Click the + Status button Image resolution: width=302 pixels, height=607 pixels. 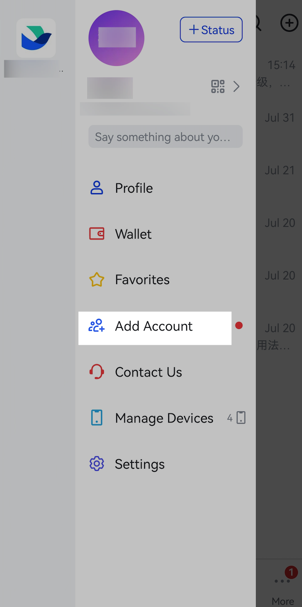tap(211, 30)
